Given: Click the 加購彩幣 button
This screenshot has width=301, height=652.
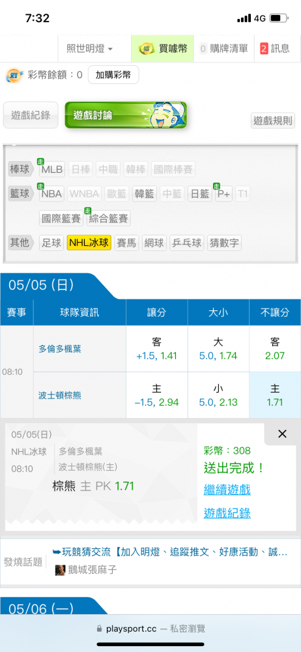Looking at the screenshot, I should click(113, 75).
